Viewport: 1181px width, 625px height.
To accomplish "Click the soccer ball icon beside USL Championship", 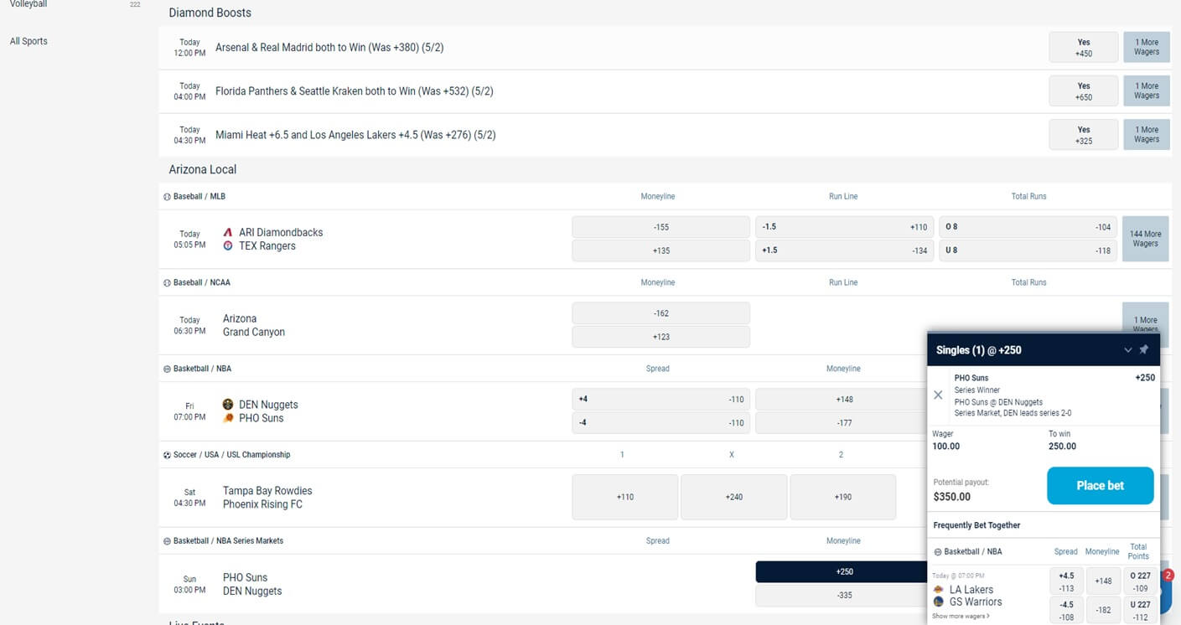I will pos(167,455).
